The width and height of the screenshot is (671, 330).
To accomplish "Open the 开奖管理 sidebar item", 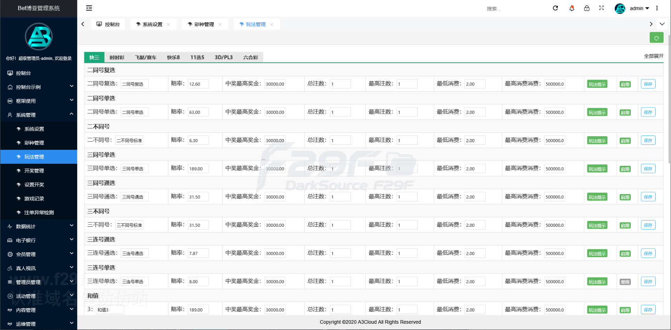I will [39, 171].
